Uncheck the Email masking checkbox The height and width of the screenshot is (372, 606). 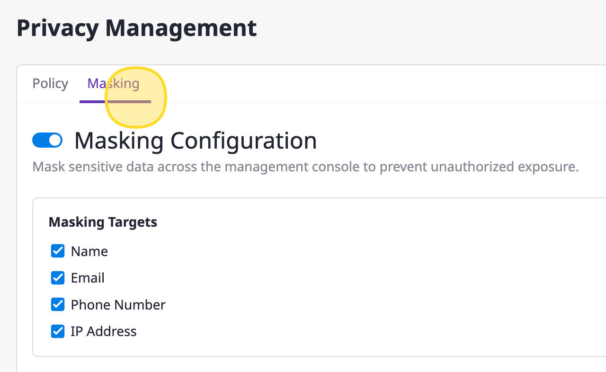coord(58,278)
